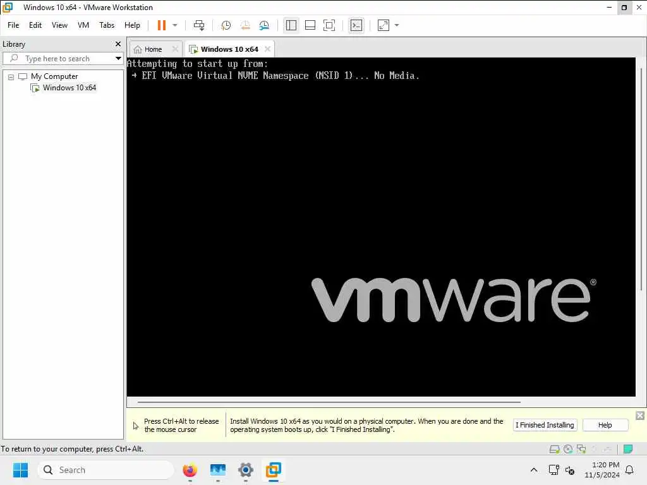Click CD/DVD drive status icon

click(568, 449)
